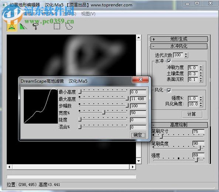
Task: Click the 陡度 slider handle
Action: 80,119
